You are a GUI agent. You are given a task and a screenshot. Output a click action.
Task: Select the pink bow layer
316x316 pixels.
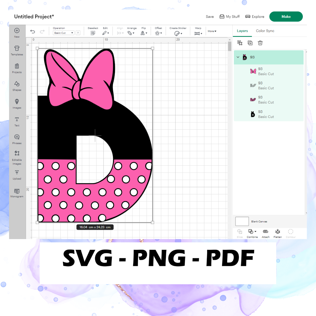(269, 71)
